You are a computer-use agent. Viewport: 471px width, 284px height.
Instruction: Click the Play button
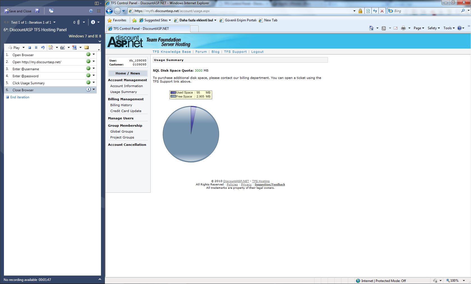tap(14, 47)
